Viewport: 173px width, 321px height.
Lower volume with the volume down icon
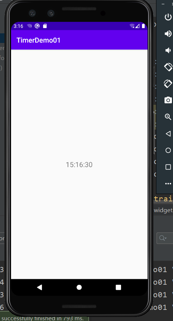tap(168, 50)
